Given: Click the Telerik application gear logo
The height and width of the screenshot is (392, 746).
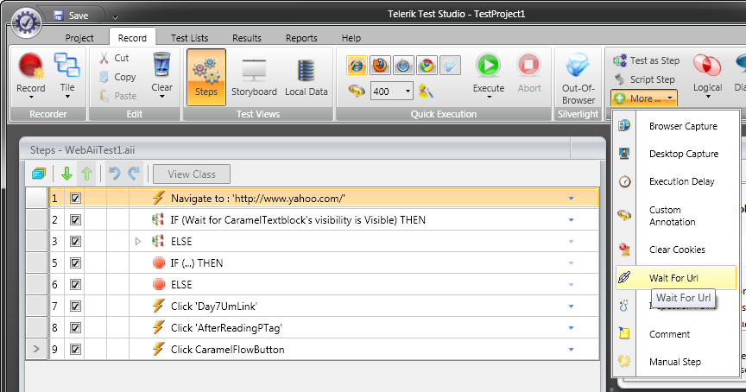Looking at the screenshot, I should (26, 22).
